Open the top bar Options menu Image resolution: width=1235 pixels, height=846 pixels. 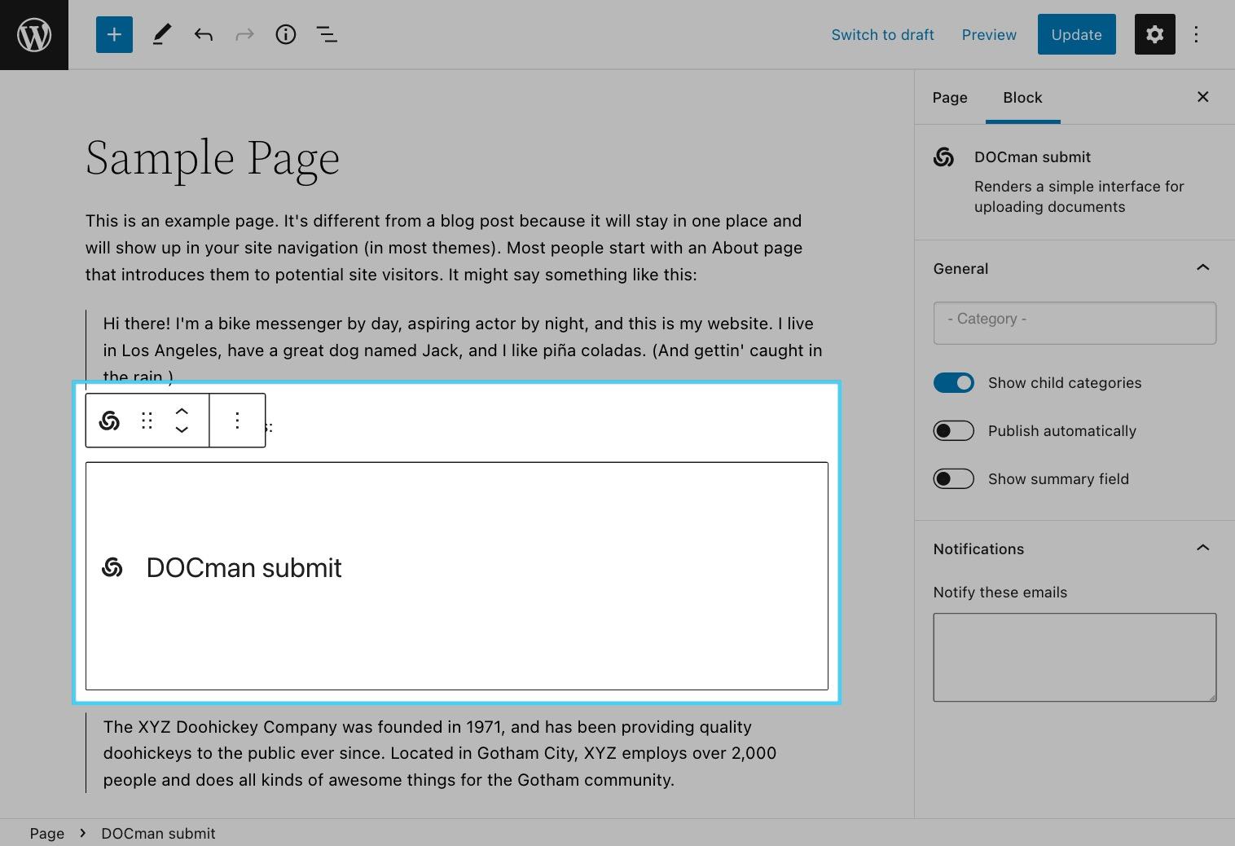[x=1196, y=34]
